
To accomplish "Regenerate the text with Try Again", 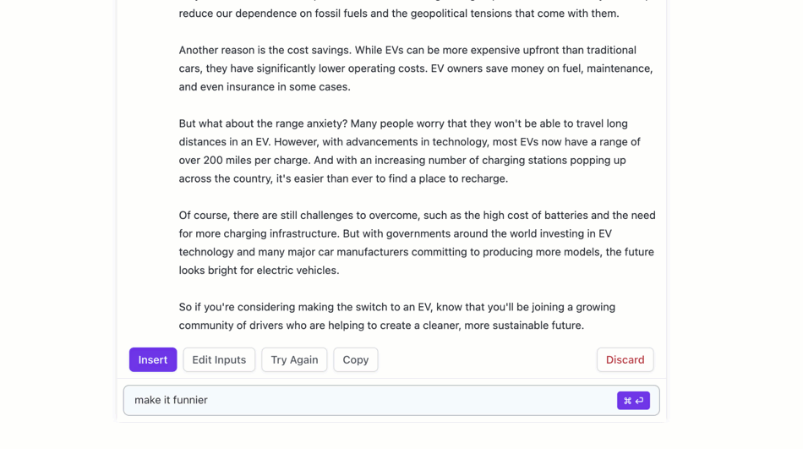I will (294, 359).
